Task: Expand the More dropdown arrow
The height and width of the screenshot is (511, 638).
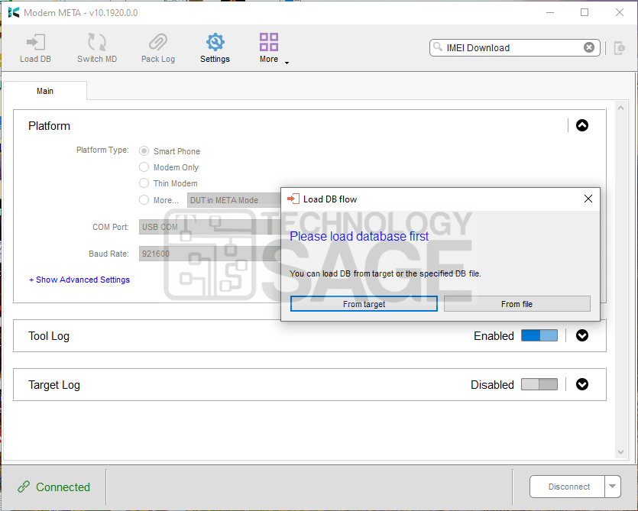Action: 287,63
